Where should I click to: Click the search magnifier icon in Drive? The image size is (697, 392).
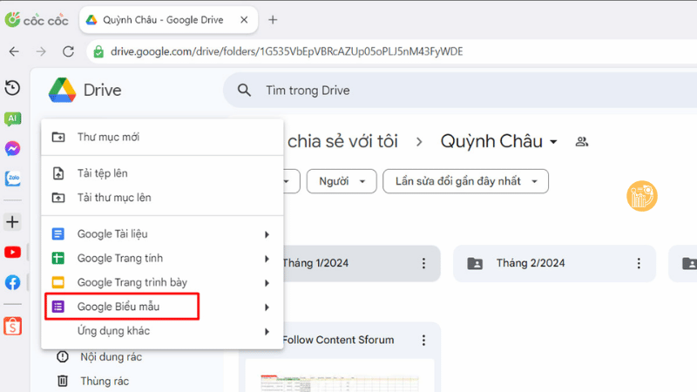[244, 91]
